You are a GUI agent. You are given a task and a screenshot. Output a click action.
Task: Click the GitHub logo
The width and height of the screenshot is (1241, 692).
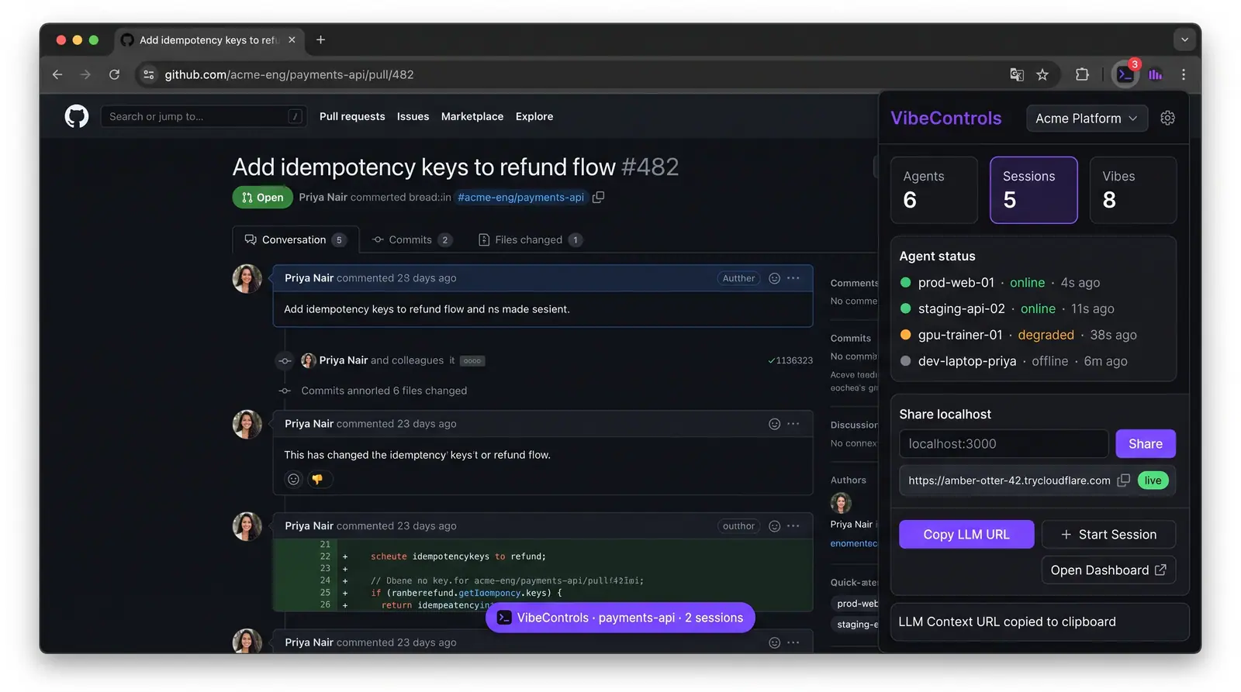[76, 116]
